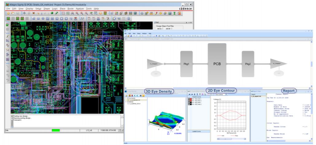The width and height of the screenshot is (316, 145).
Task: Click the print icon in 2D Eye toolbar
Action: (200, 94)
